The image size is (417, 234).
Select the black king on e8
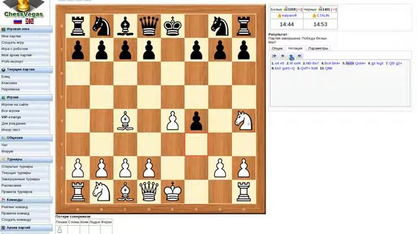(x=173, y=26)
